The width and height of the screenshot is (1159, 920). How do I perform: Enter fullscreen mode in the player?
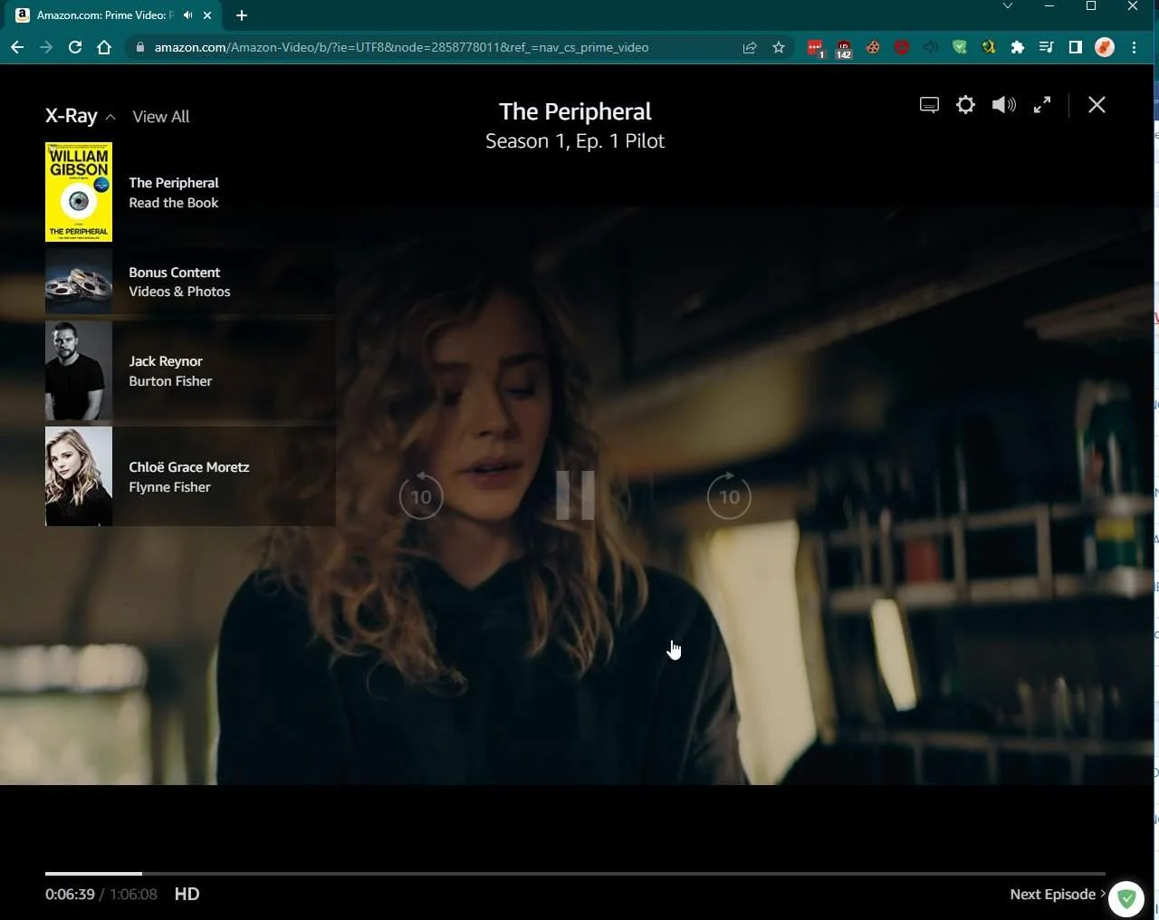pos(1042,105)
